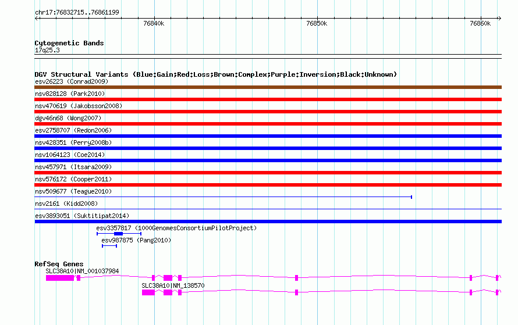
Task: Click the nsv509677 (Teague2010) label
Action: [73, 191]
